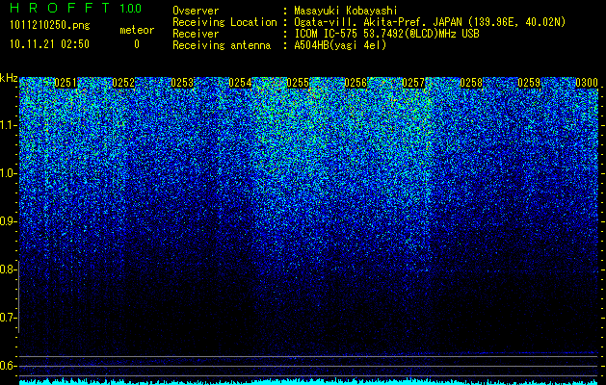The height and width of the screenshot is (385, 606).
Task: Click the ICOM IC-575 53.7492 MHz receiver text
Action: 386,34
